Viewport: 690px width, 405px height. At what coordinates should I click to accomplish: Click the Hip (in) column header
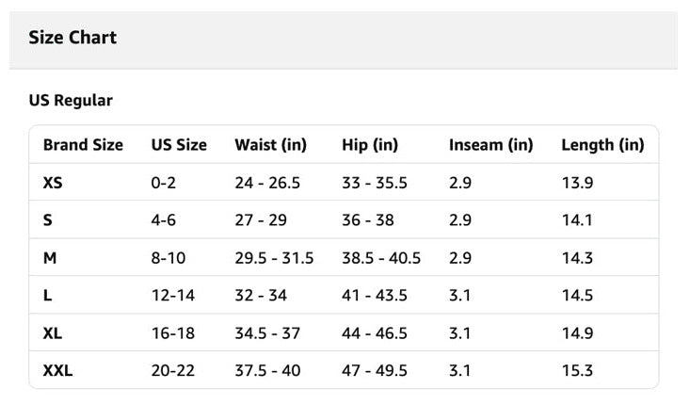click(370, 145)
